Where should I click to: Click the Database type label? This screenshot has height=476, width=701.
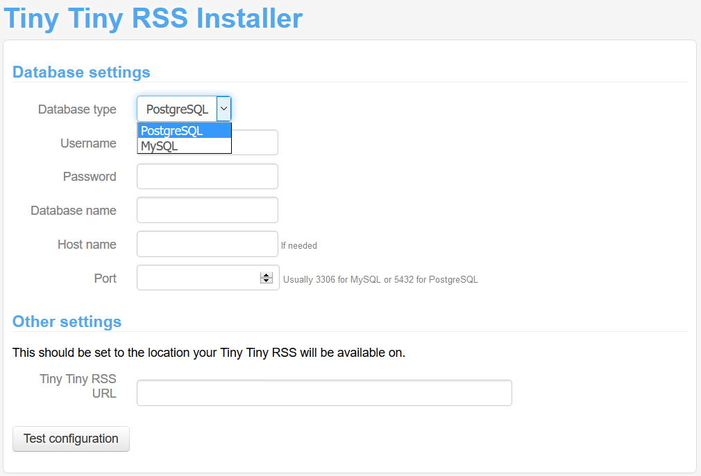(77, 109)
